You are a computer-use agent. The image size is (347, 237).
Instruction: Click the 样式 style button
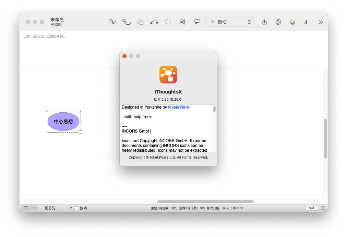(312, 208)
